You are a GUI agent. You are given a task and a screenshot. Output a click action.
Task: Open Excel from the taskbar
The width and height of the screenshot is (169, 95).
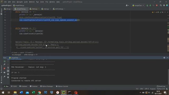pos(34,93)
